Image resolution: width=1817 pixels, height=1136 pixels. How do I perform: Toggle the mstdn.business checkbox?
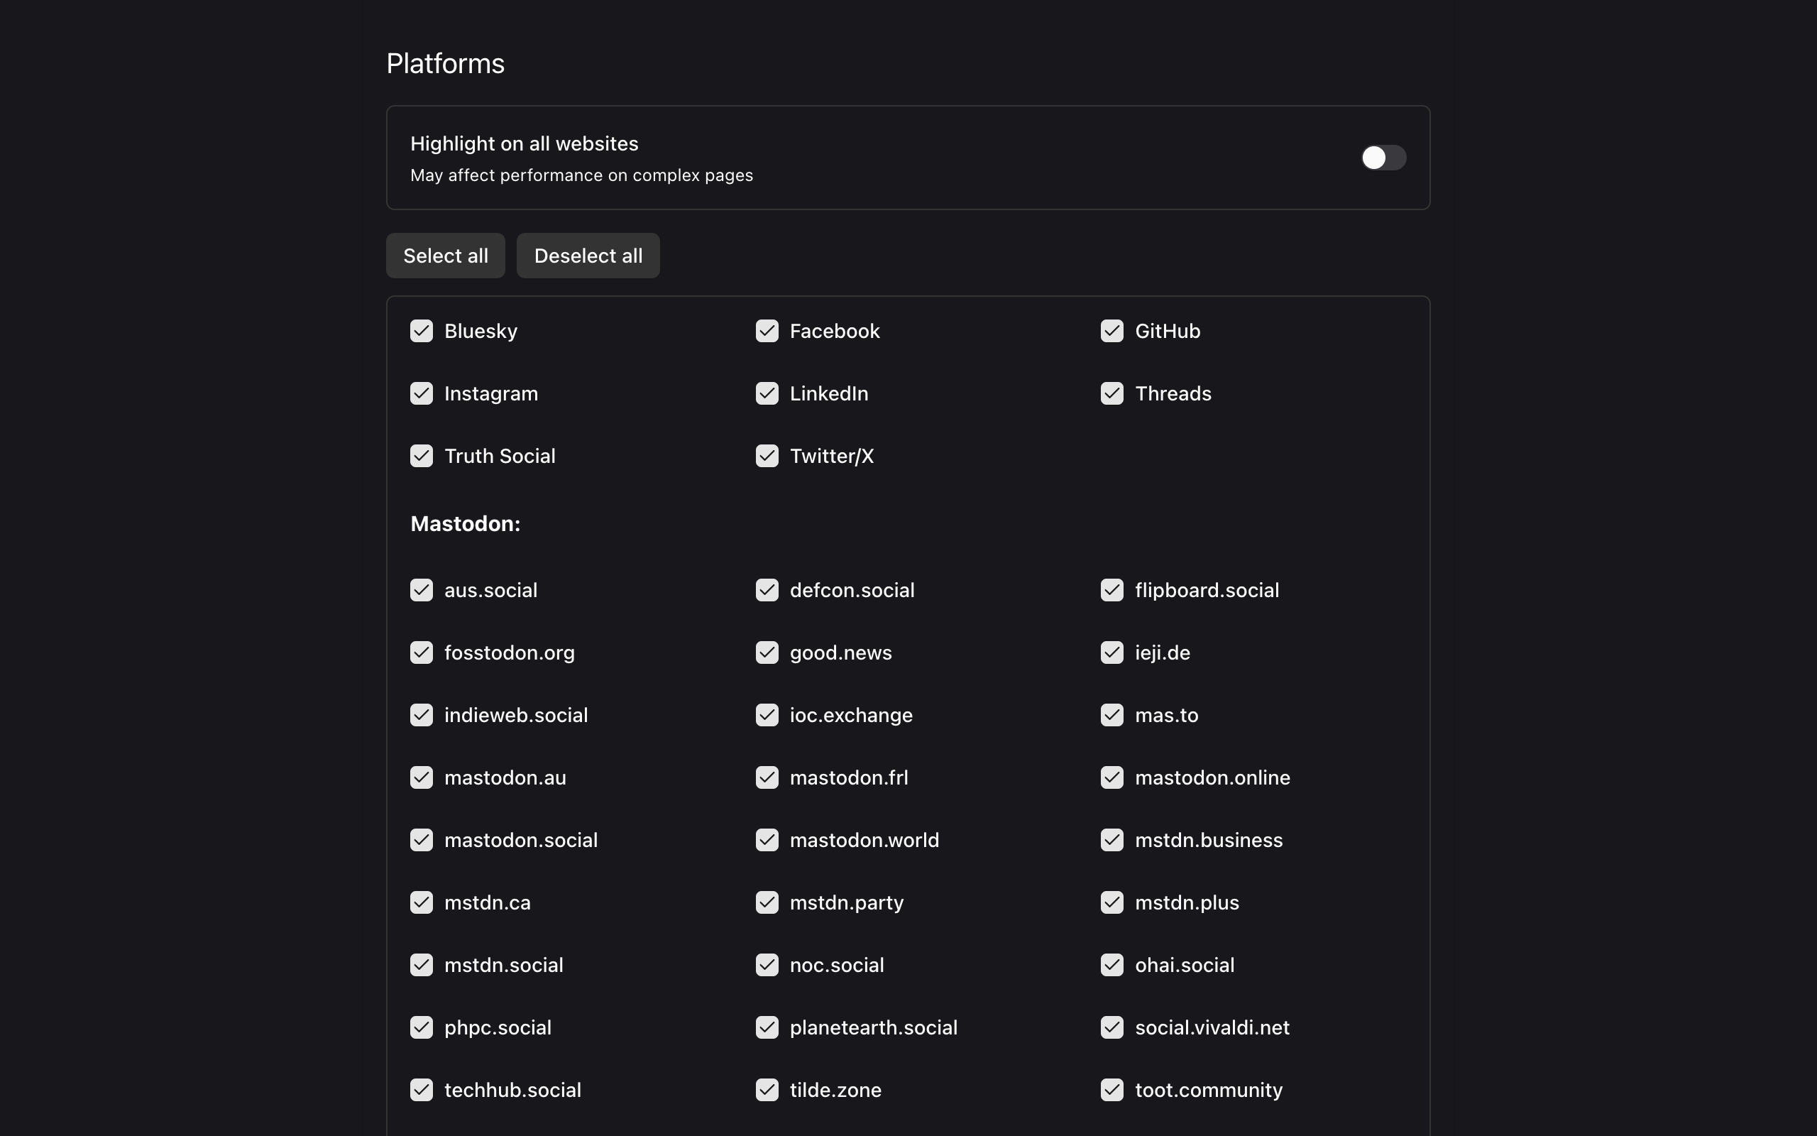(1112, 839)
